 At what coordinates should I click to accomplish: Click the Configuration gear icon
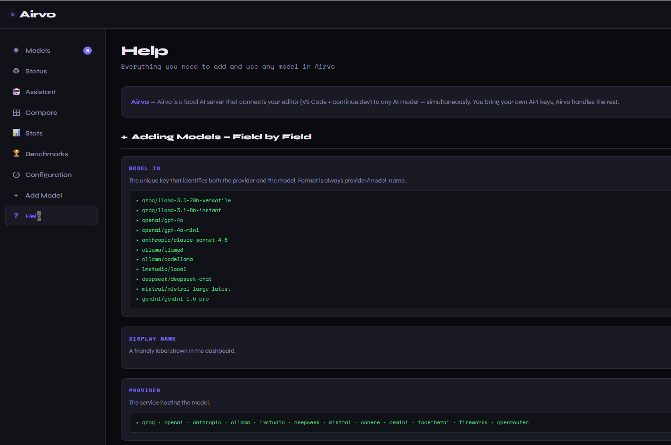[16, 175]
